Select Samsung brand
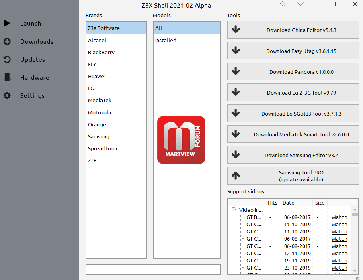The height and width of the screenshot is (280, 363). [x=116, y=136]
